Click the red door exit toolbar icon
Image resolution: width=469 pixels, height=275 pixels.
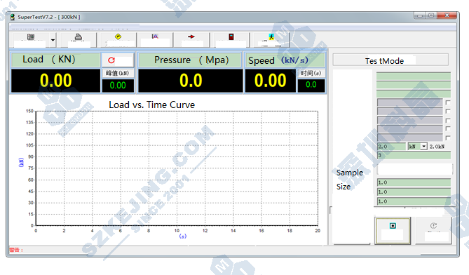pyautogui.click(x=231, y=36)
